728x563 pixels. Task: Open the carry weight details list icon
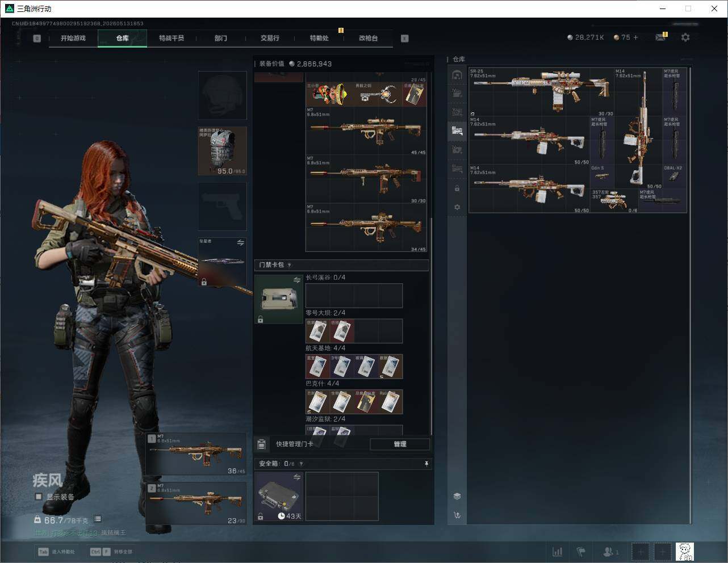coord(98,519)
